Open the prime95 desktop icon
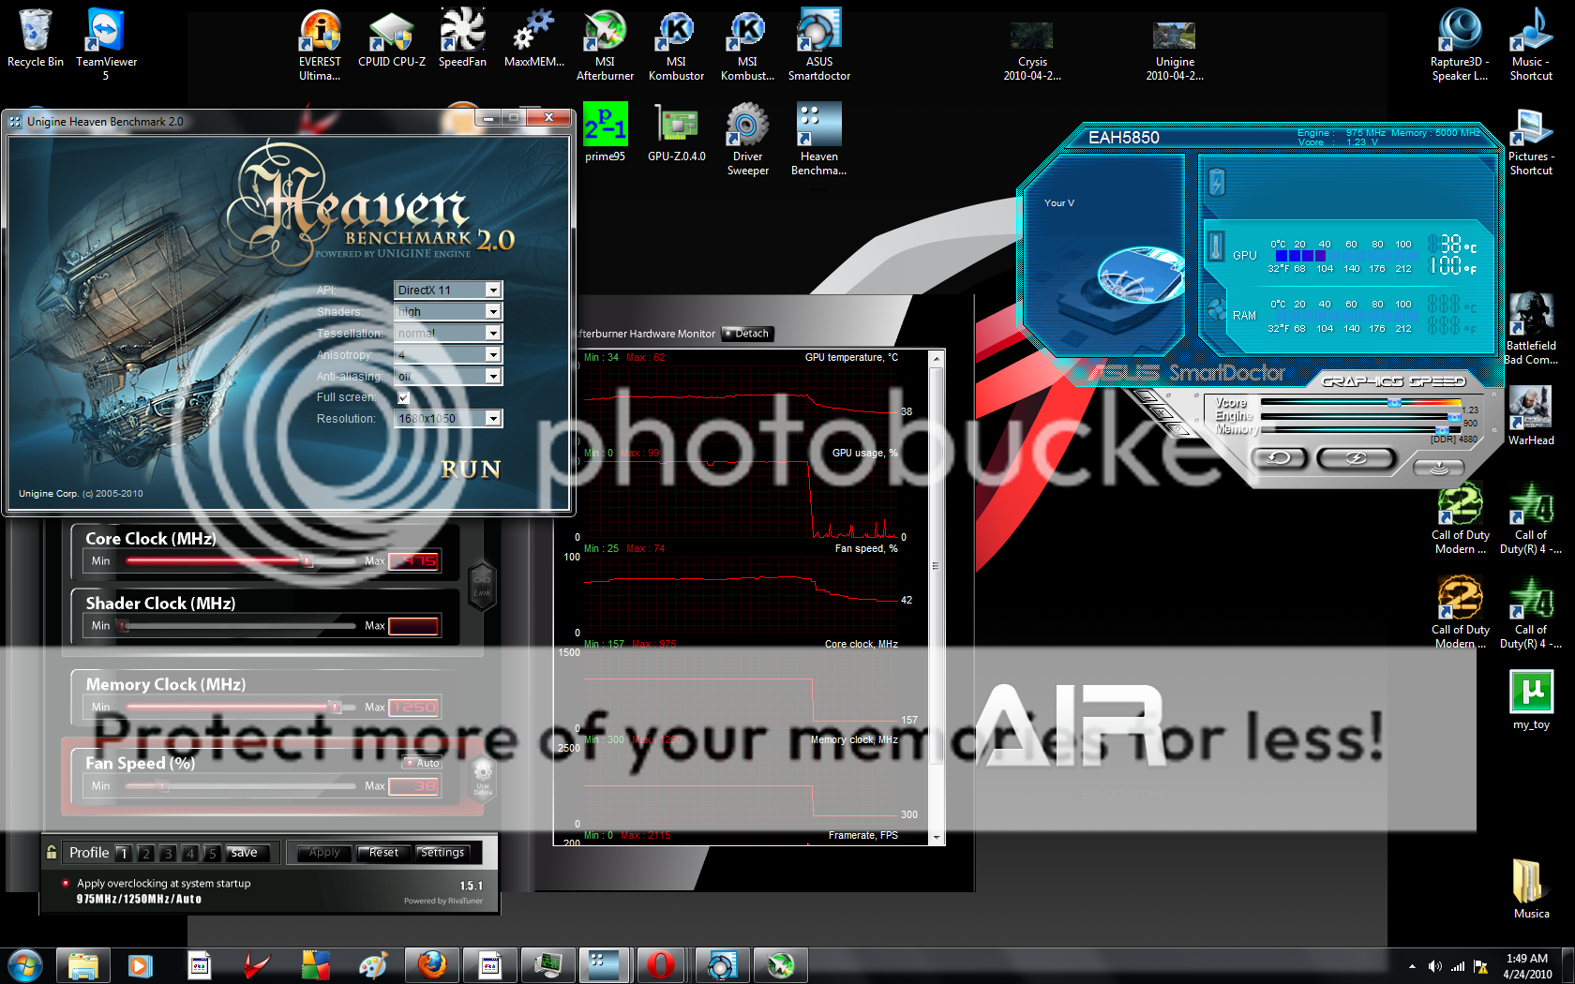 pyautogui.click(x=605, y=133)
